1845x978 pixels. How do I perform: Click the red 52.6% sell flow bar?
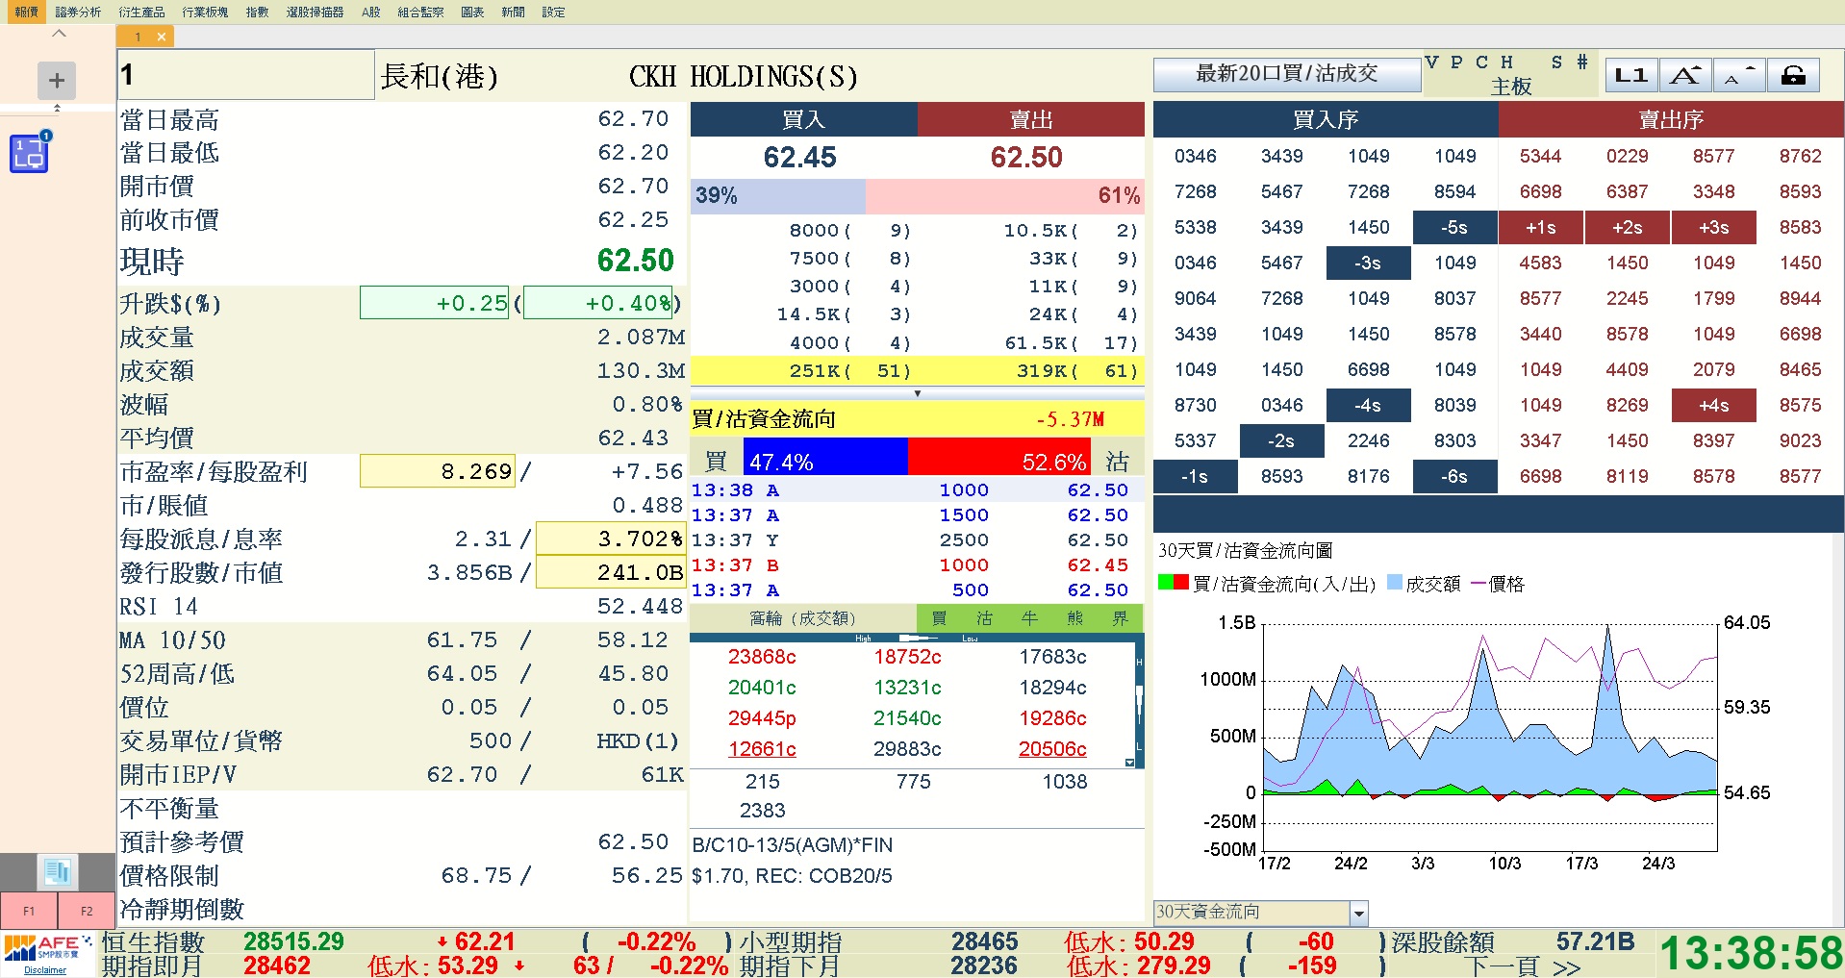999,458
